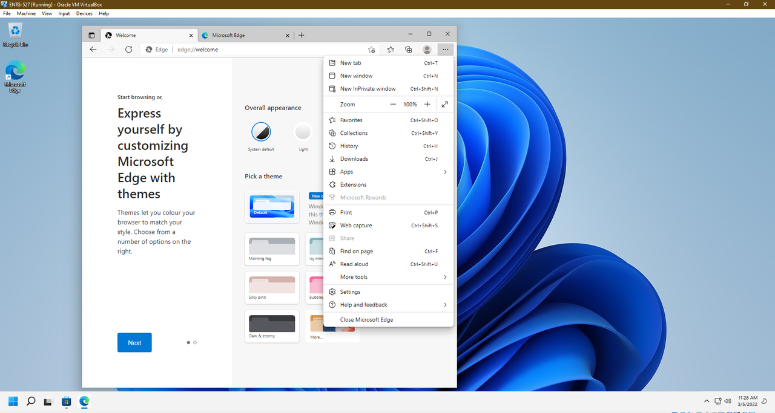This screenshot has width=775, height=413.
Task: Open the clock and date in system tray
Action: [x=748, y=401]
